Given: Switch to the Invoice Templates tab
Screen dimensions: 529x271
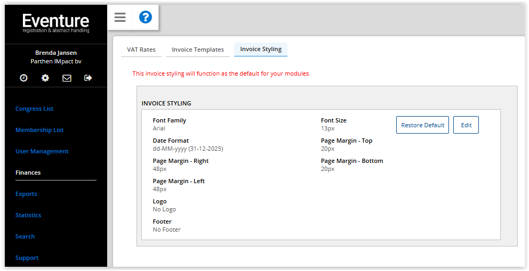Looking at the screenshot, I should pos(198,50).
